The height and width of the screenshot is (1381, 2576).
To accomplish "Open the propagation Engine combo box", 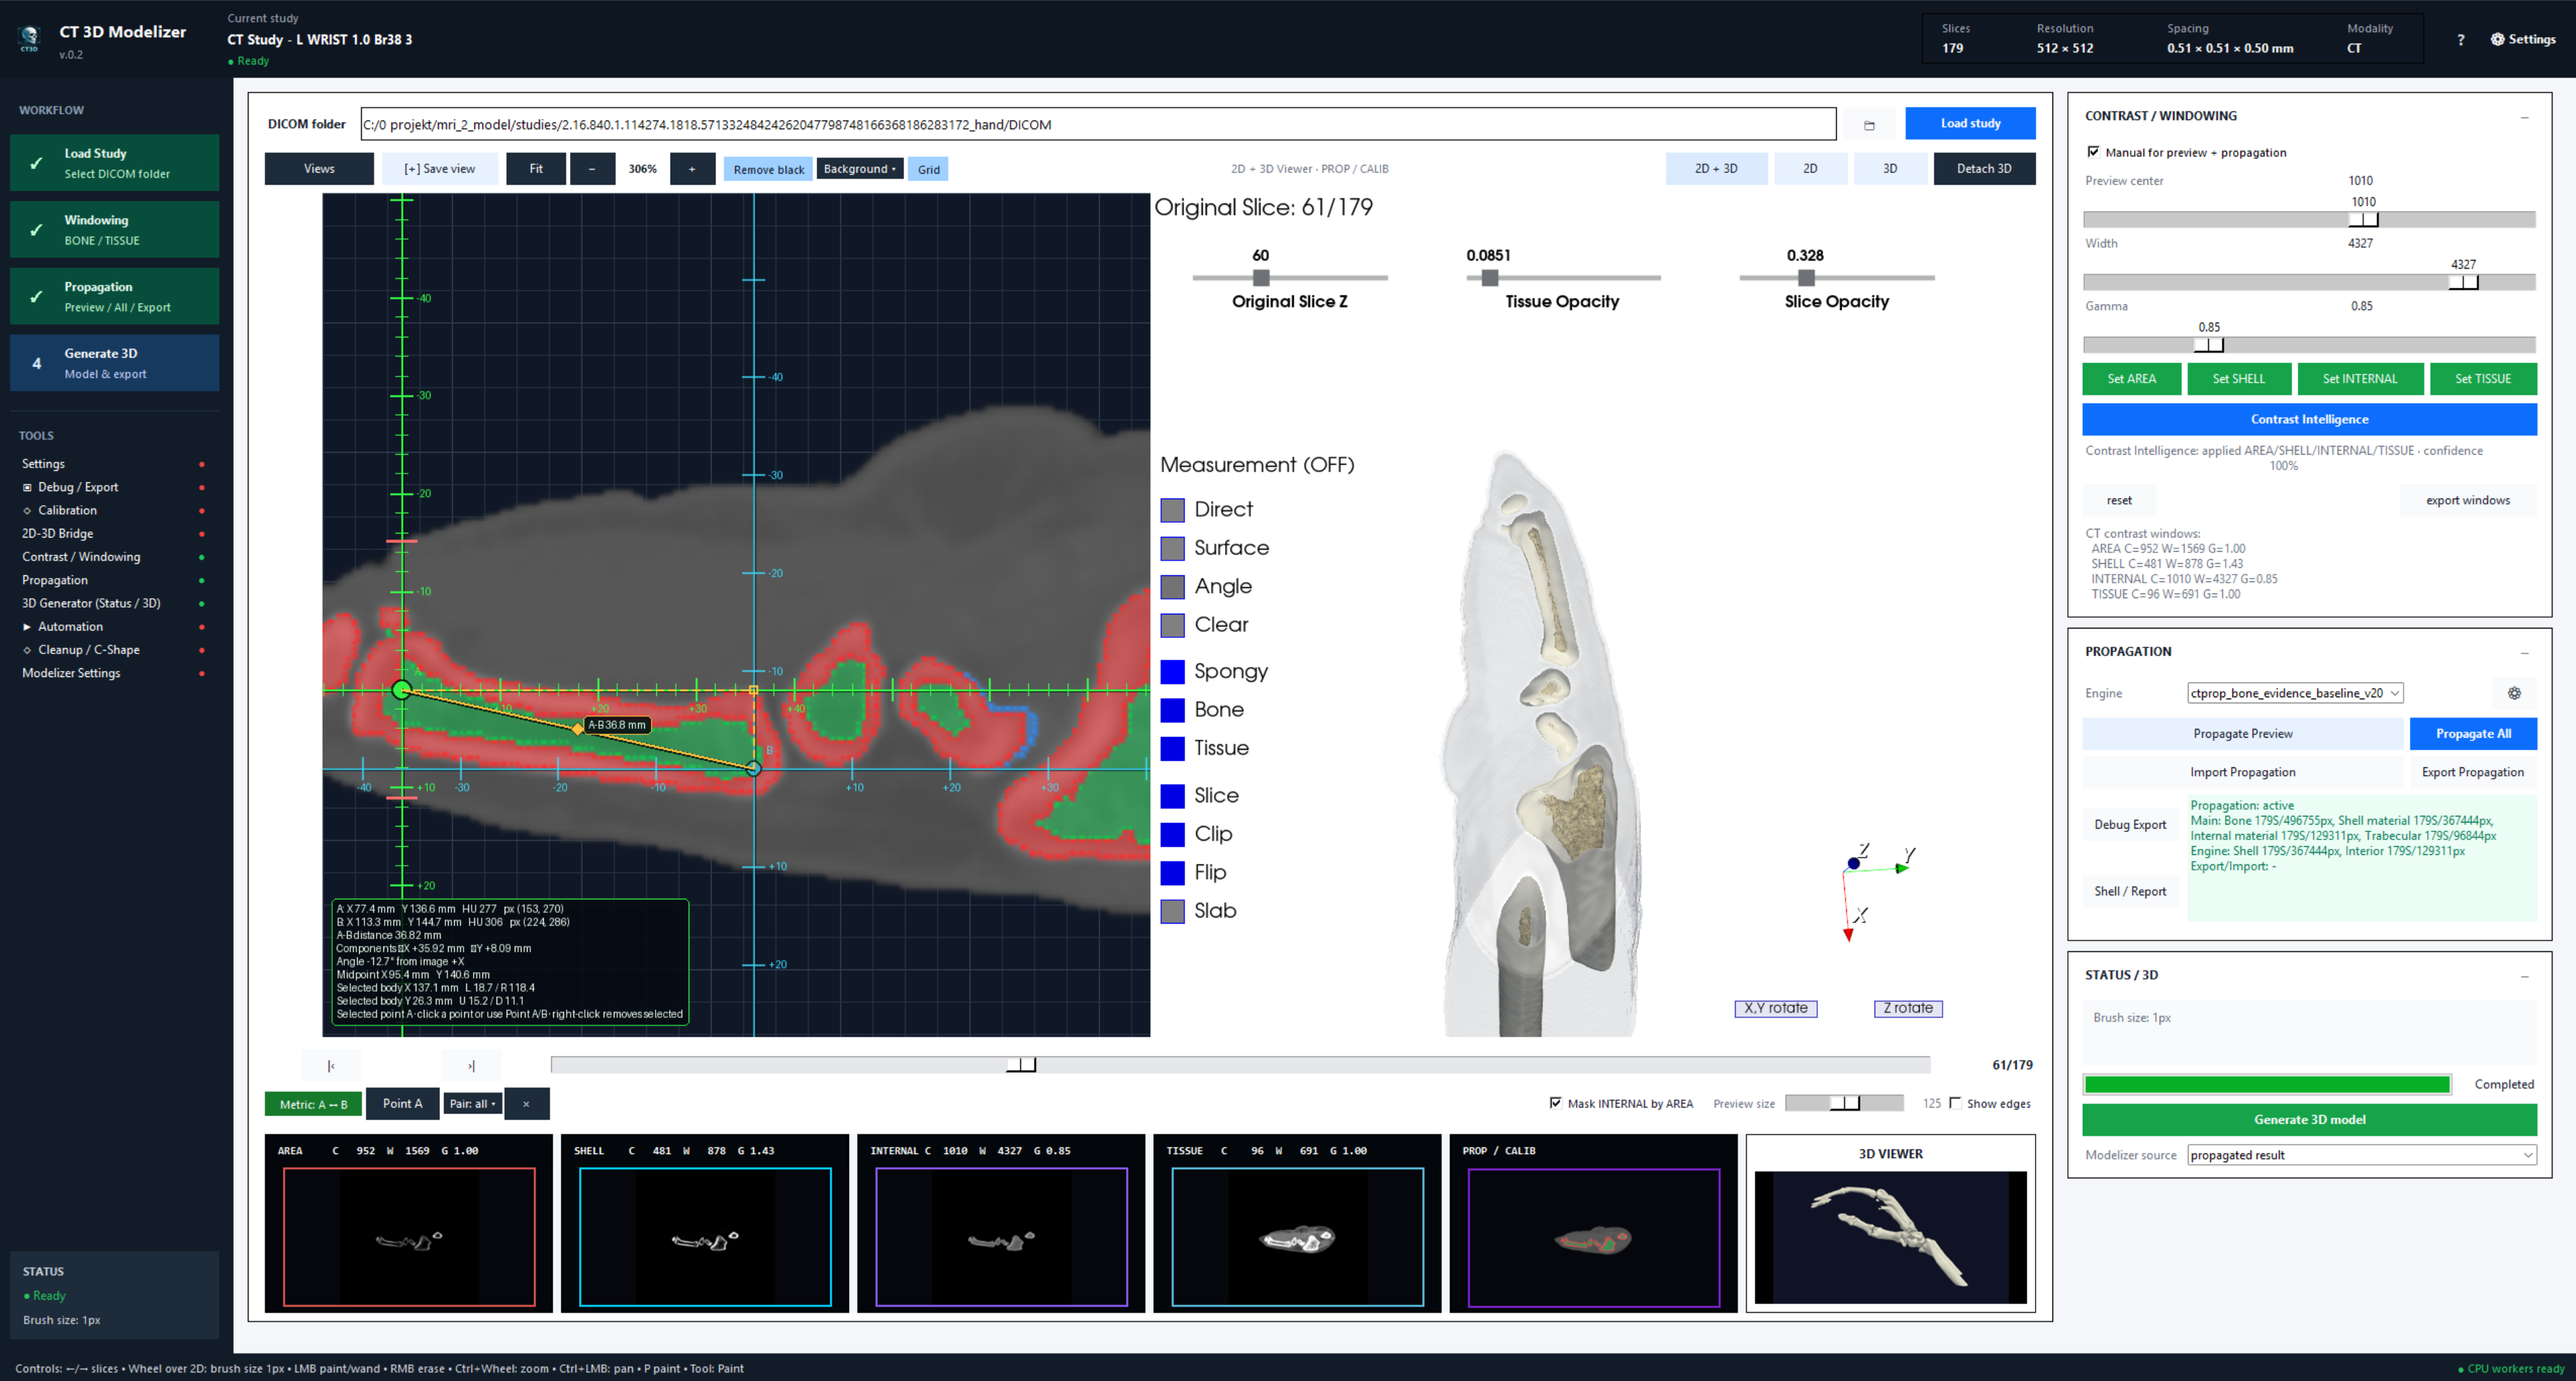I will [x=2295, y=693].
